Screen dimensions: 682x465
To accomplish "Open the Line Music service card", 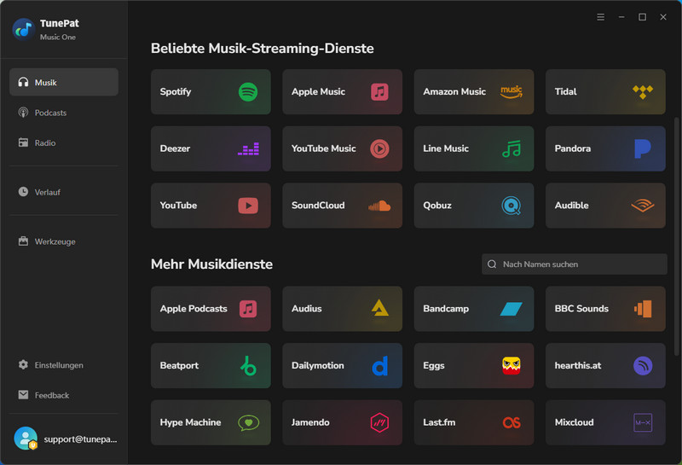I will coord(474,149).
